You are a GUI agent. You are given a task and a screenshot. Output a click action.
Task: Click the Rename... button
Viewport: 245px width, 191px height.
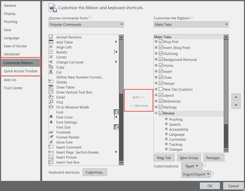(x=214, y=158)
